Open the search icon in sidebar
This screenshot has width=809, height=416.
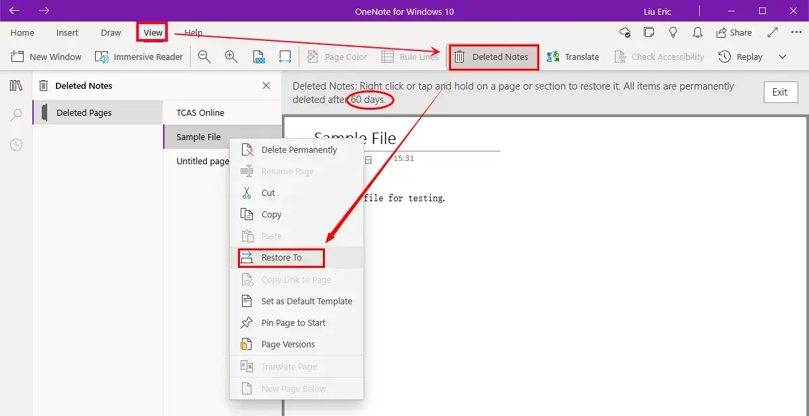[x=16, y=115]
